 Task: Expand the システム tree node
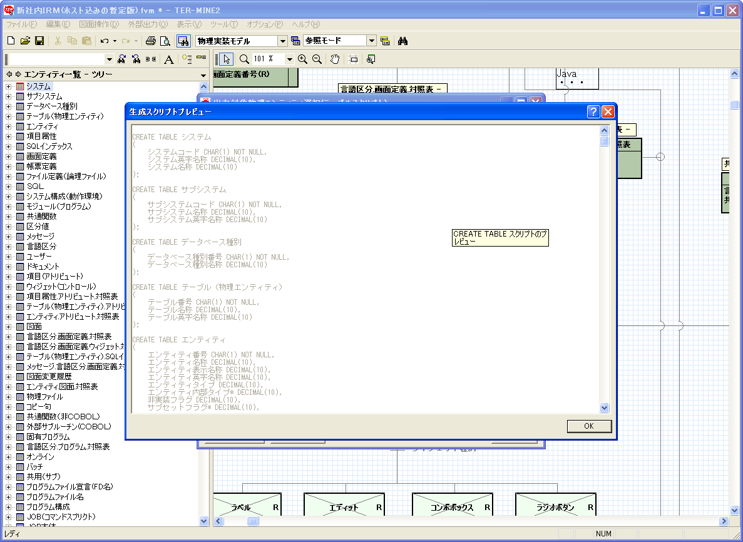pyautogui.click(x=8, y=86)
